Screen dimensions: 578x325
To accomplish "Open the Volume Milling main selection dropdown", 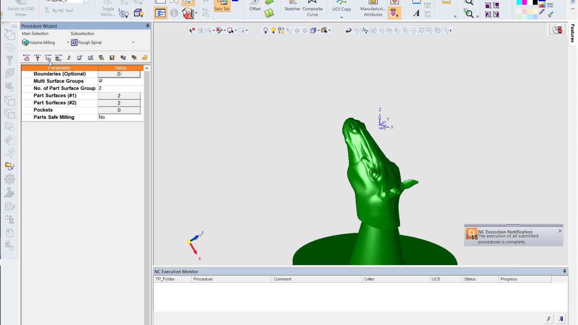I will pyautogui.click(x=68, y=42).
